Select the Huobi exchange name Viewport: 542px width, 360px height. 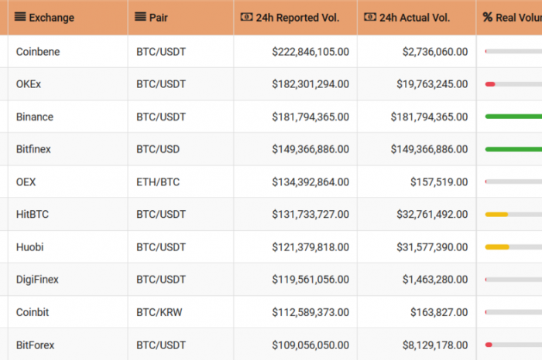pos(29,247)
